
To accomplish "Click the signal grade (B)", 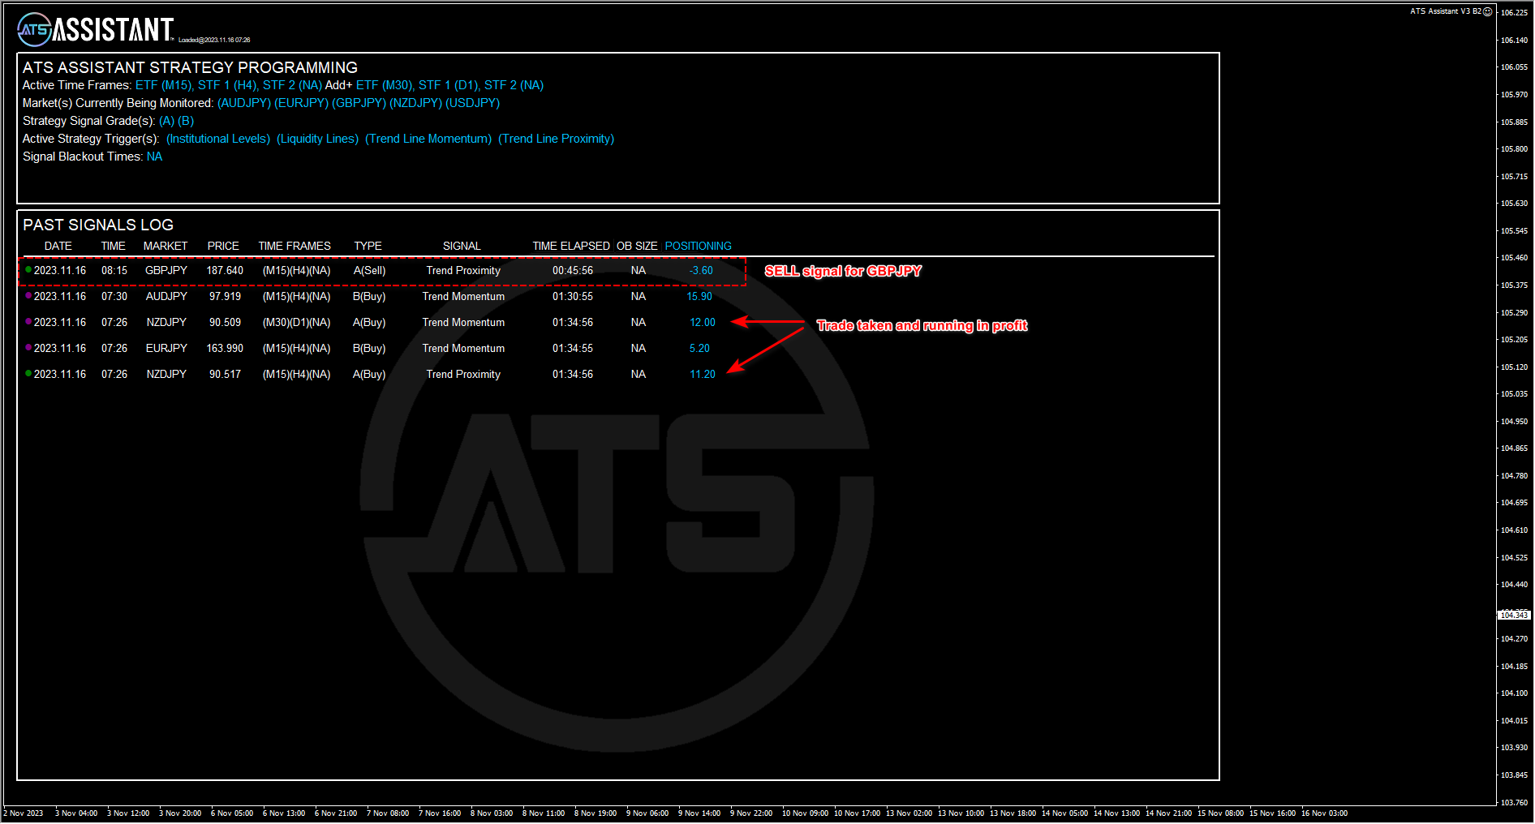I will pyautogui.click(x=186, y=121).
